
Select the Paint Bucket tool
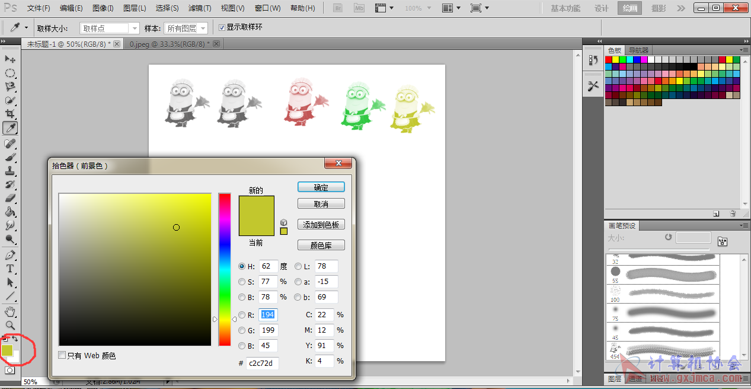tap(10, 212)
